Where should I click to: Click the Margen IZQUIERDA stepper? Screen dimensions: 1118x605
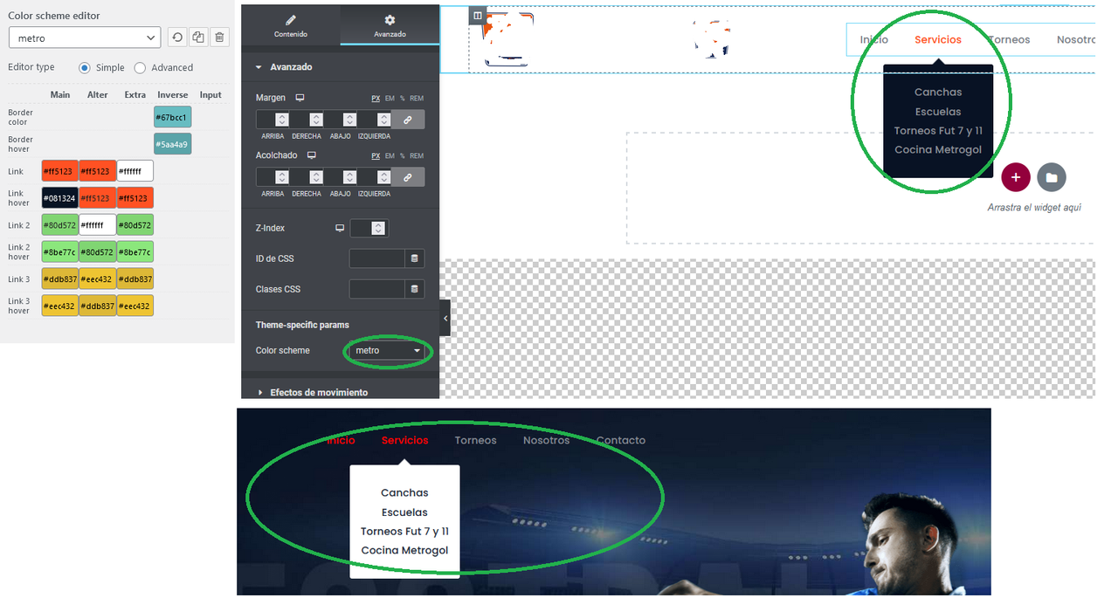[x=384, y=120]
